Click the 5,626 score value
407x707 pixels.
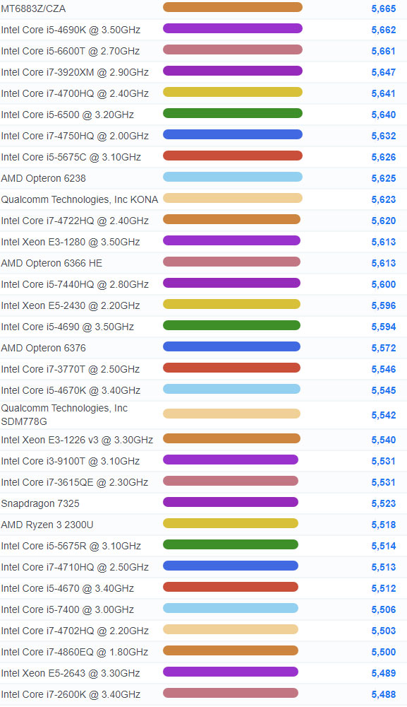tap(384, 157)
